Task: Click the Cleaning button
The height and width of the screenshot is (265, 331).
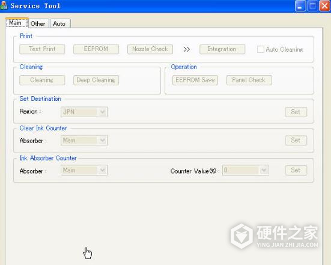Action: pyautogui.click(x=42, y=81)
